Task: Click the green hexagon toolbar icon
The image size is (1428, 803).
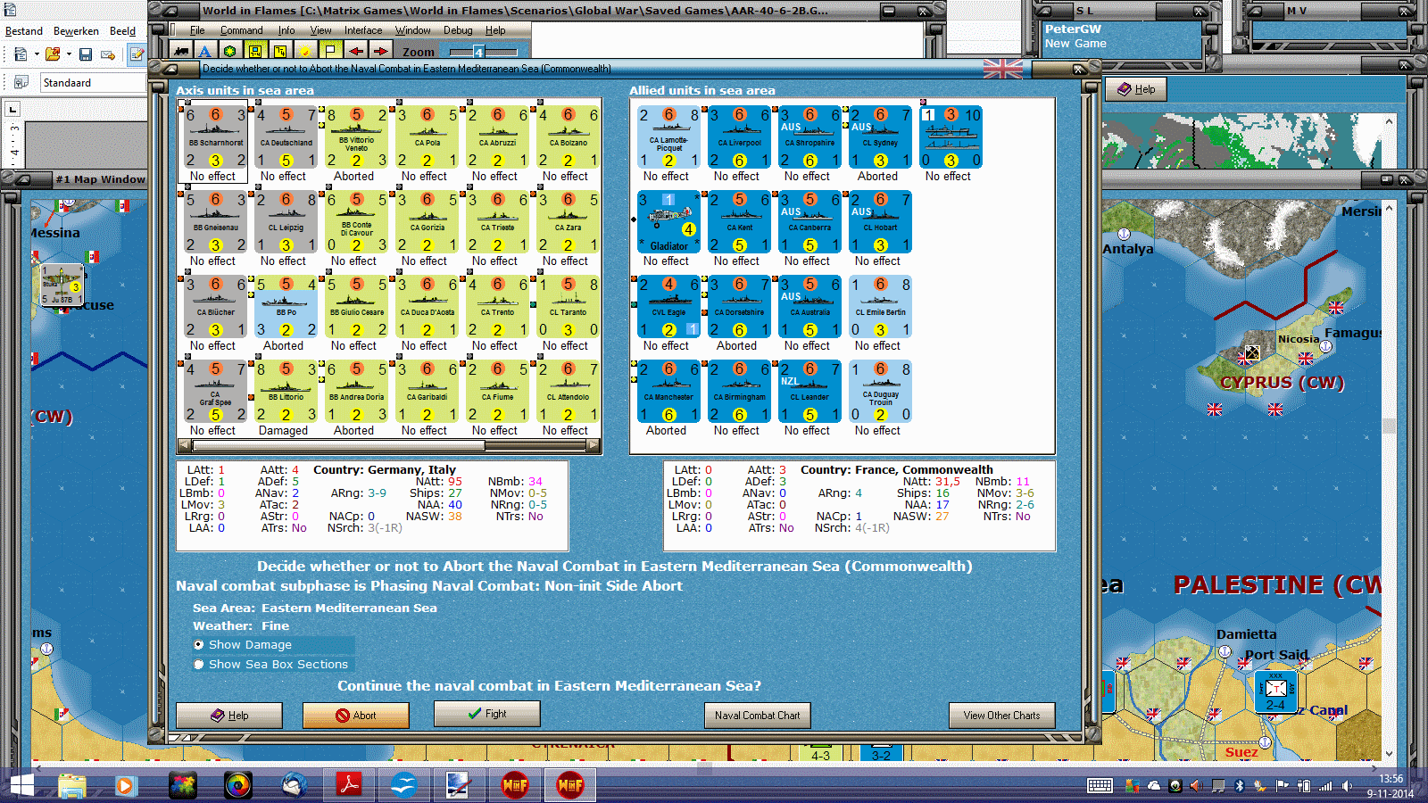Action: tap(230, 52)
